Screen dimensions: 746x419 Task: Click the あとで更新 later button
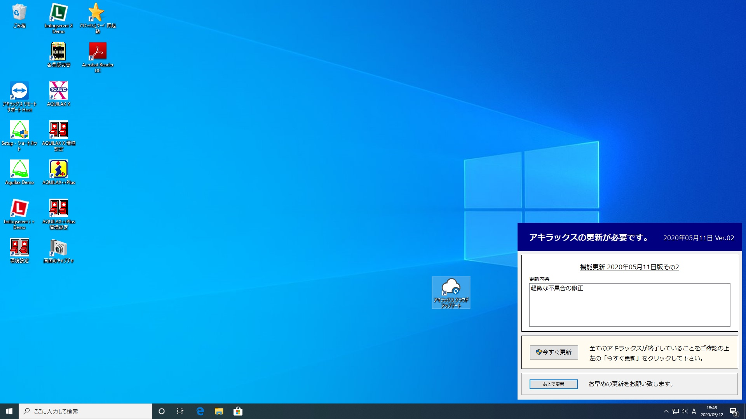[553, 384]
